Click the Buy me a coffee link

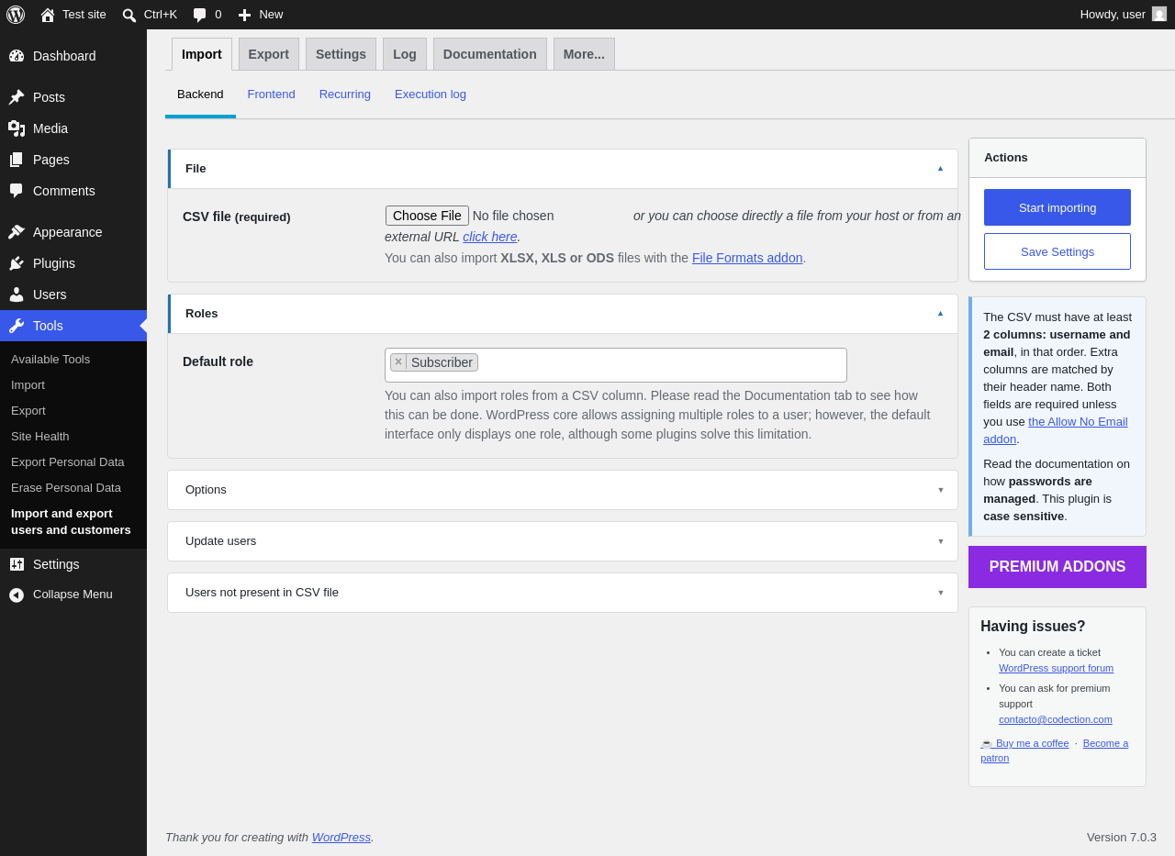point(1024,743)
